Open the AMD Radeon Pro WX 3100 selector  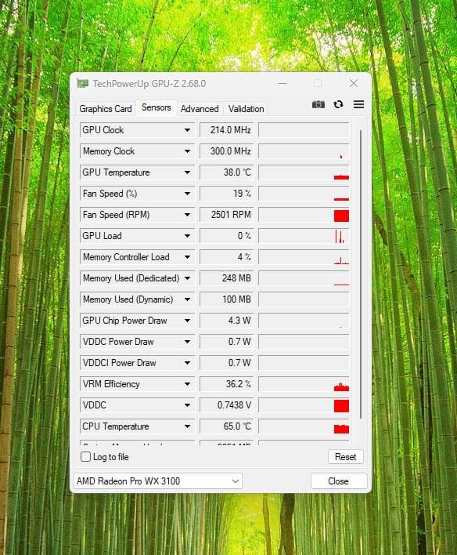158,481
